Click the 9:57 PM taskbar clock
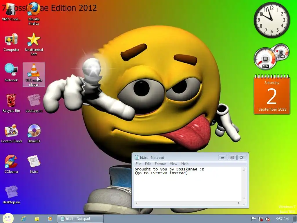The height and width of the screenshot is (223, 297). (282, 219)
